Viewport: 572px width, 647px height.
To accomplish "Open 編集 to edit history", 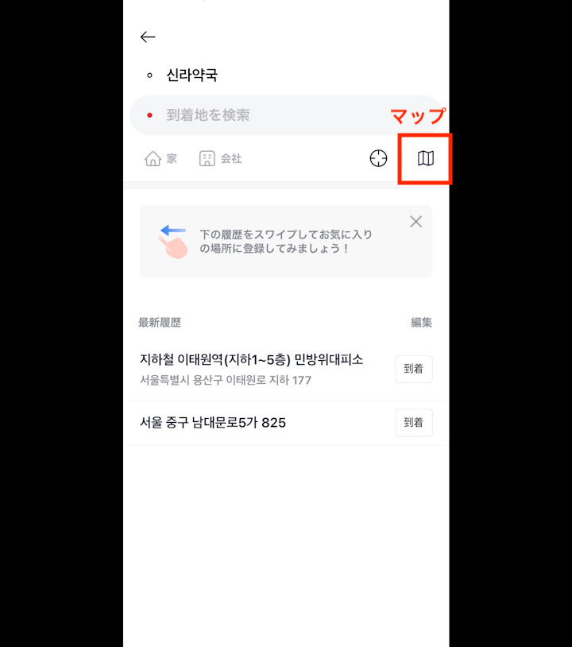I will (421, 322).
